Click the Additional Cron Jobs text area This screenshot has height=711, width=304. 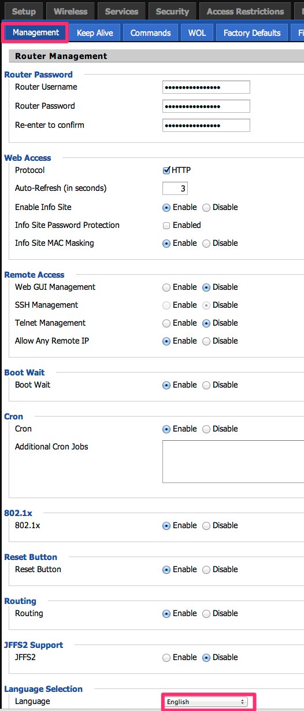[233, 462]
